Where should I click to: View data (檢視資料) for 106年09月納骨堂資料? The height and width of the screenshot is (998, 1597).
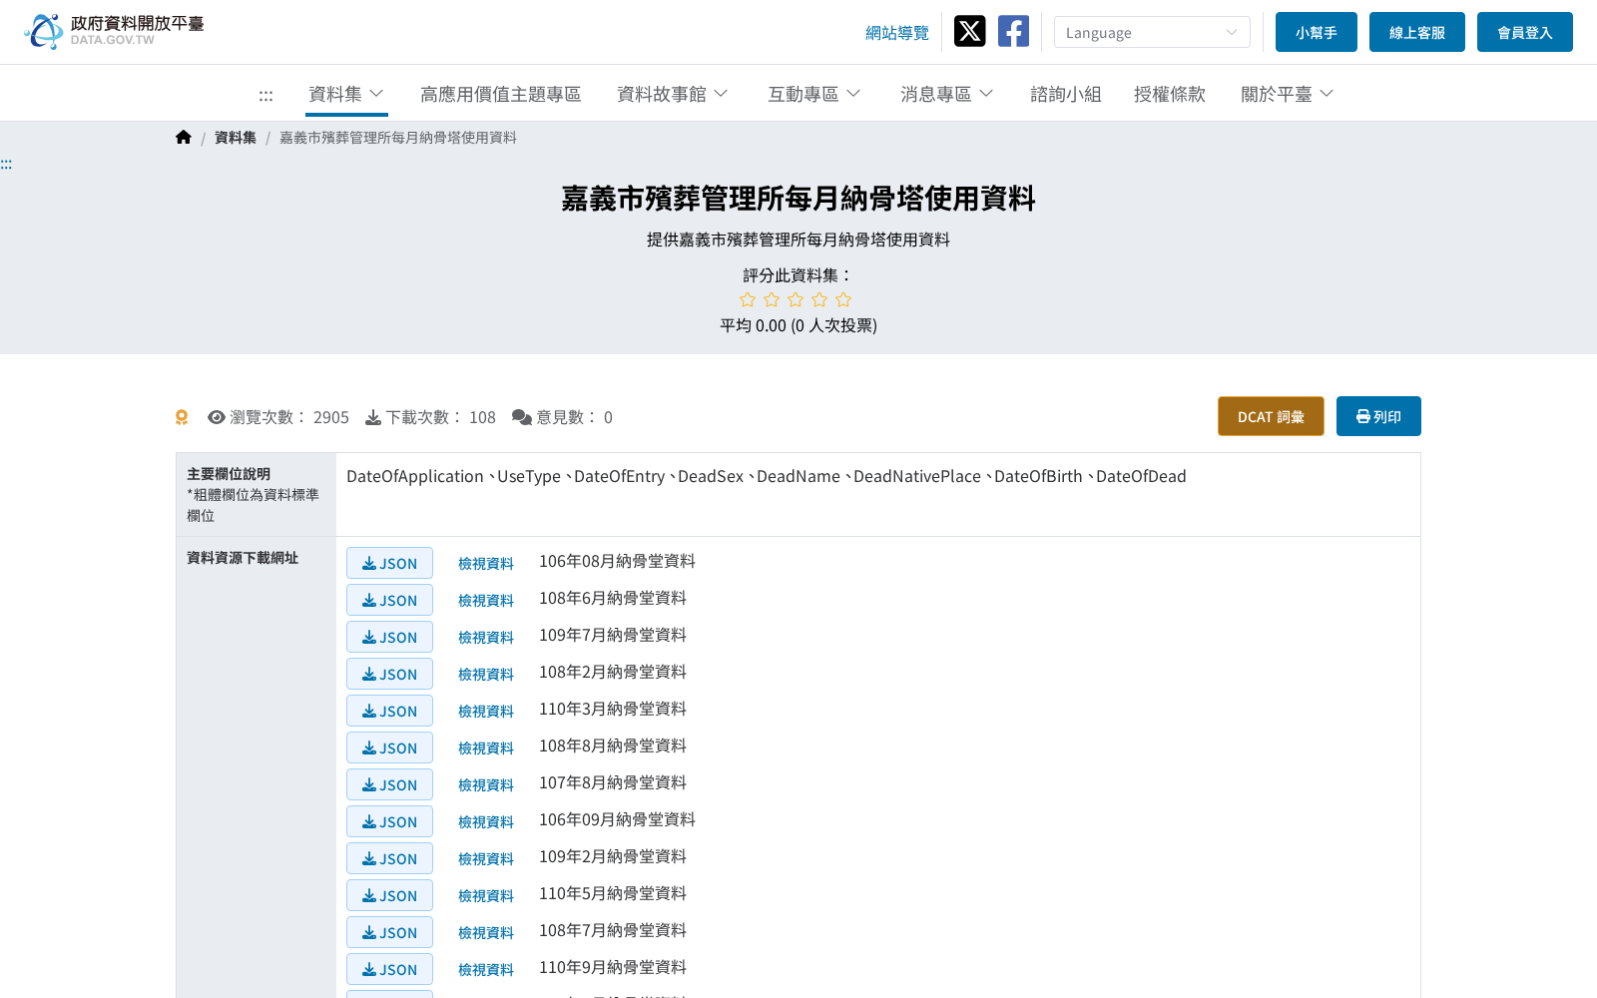click(x=486, y=822)
